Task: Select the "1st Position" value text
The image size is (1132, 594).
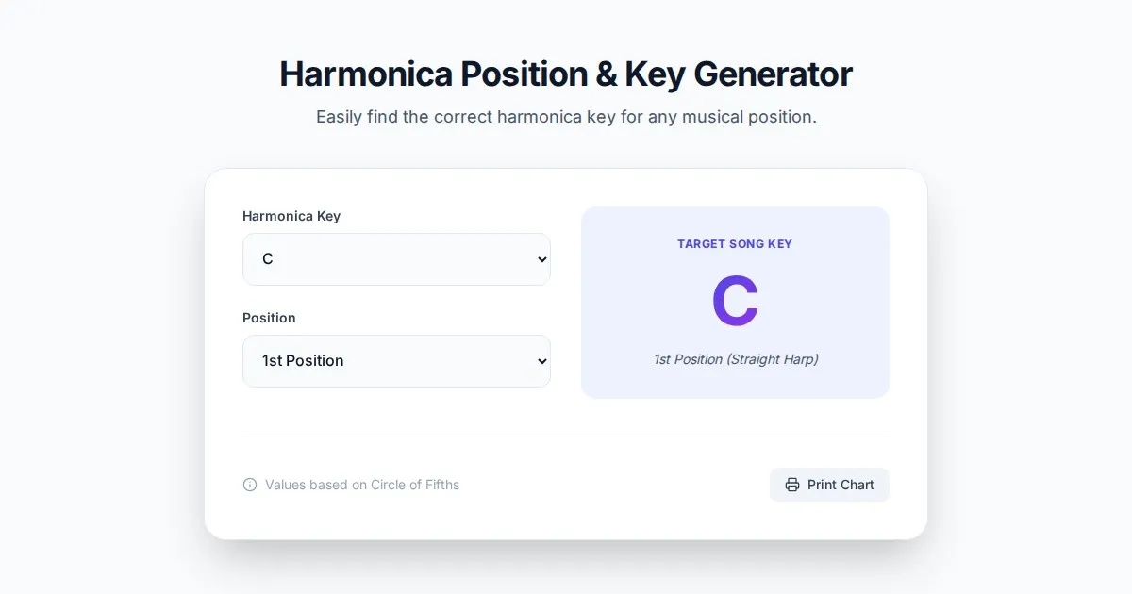Action: [x=303, y=361]
